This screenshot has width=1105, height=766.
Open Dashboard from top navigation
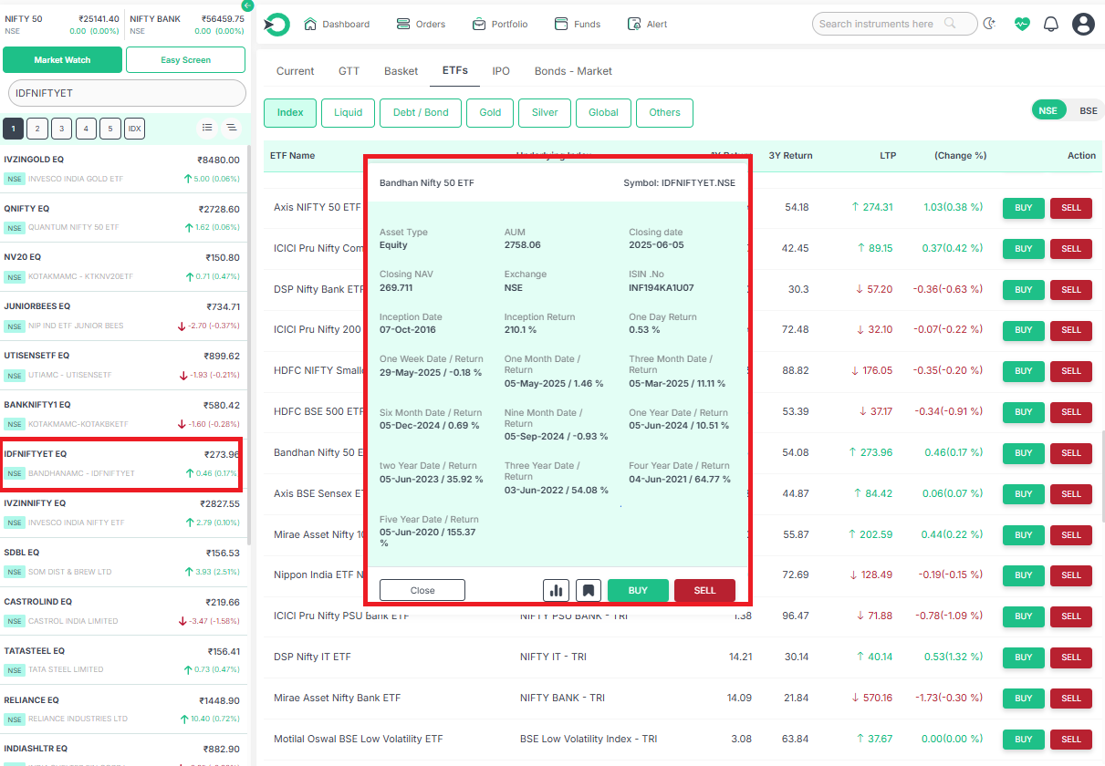tap(337, 24)
